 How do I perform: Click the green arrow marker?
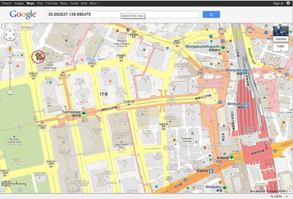point(37,56)
